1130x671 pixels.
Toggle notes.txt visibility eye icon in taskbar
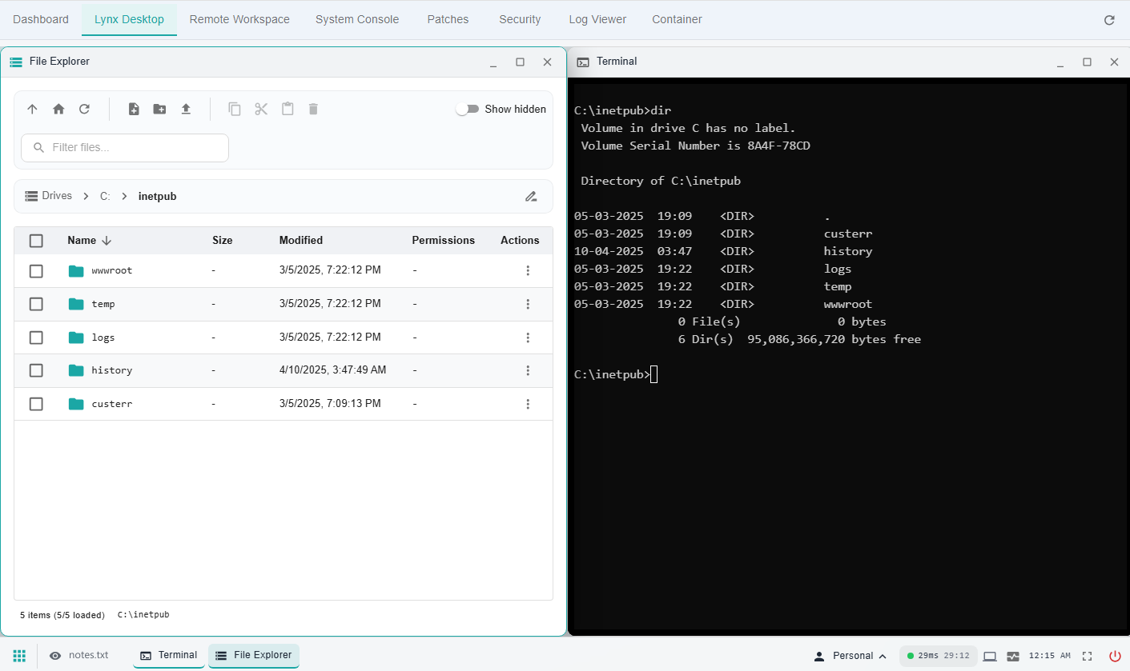point(55,656)
